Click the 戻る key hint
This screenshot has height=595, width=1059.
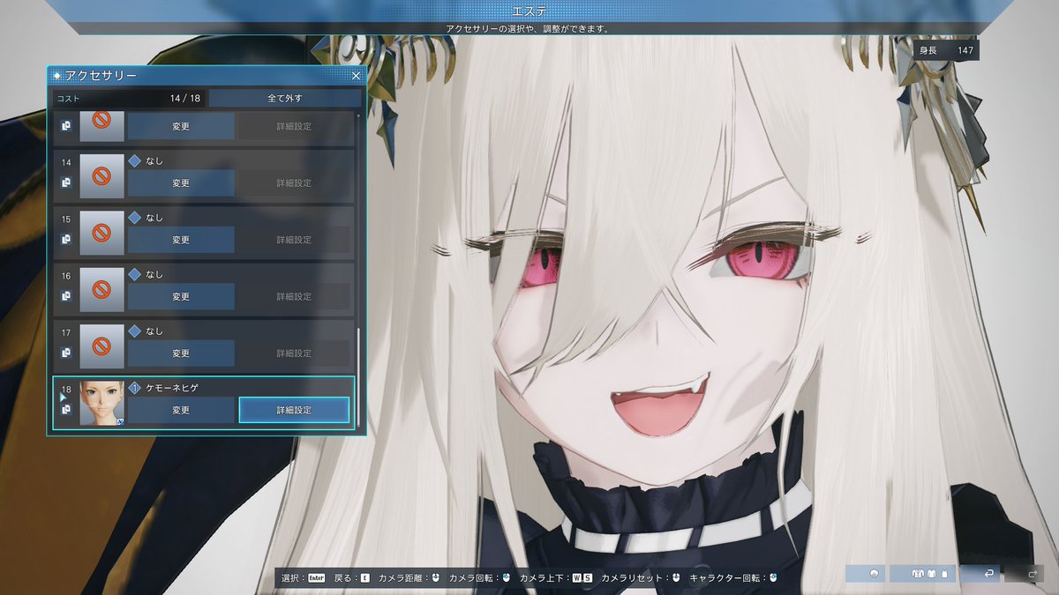[x=352, y=578]
